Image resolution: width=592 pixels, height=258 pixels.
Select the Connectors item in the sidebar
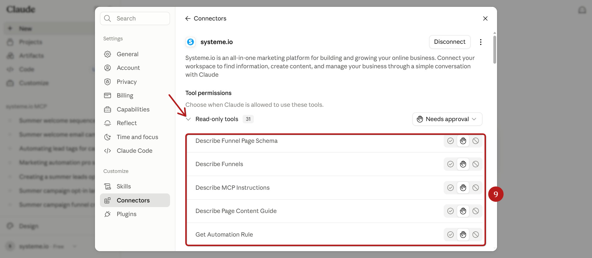pos(135,200)
